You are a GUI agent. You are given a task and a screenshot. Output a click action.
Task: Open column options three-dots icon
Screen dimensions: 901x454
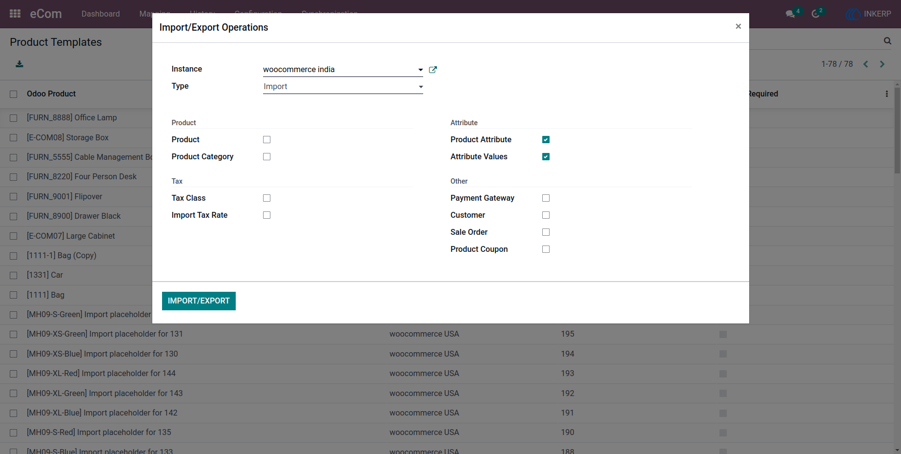(887, 94)
